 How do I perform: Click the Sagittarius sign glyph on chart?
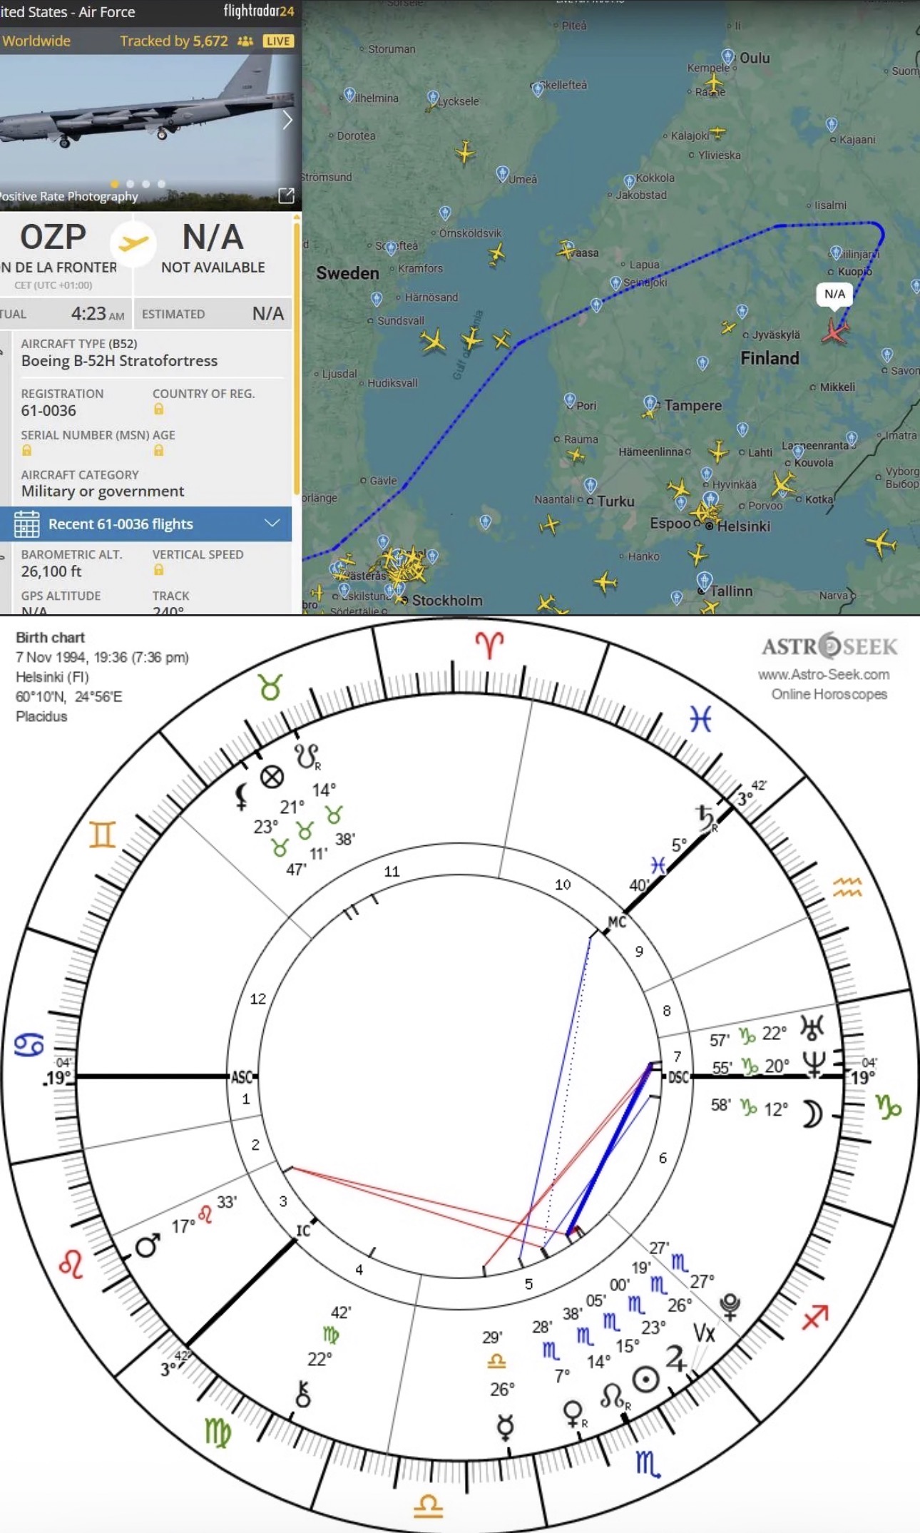[x=815, y=1317]
